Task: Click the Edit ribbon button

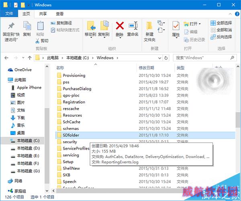Action: click(x=190, y=32)
